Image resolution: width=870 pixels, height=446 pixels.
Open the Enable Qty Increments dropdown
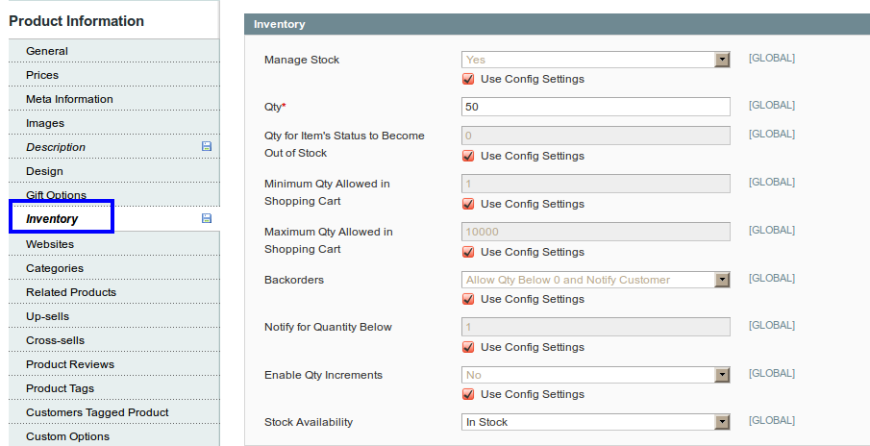(595, 375)
